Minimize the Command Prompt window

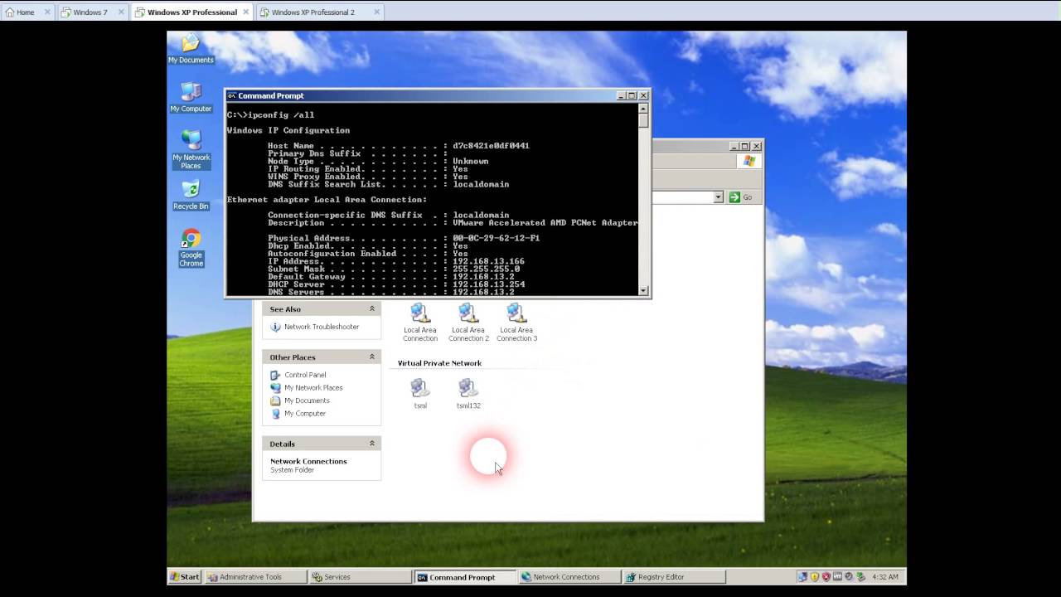click(621, 95)
